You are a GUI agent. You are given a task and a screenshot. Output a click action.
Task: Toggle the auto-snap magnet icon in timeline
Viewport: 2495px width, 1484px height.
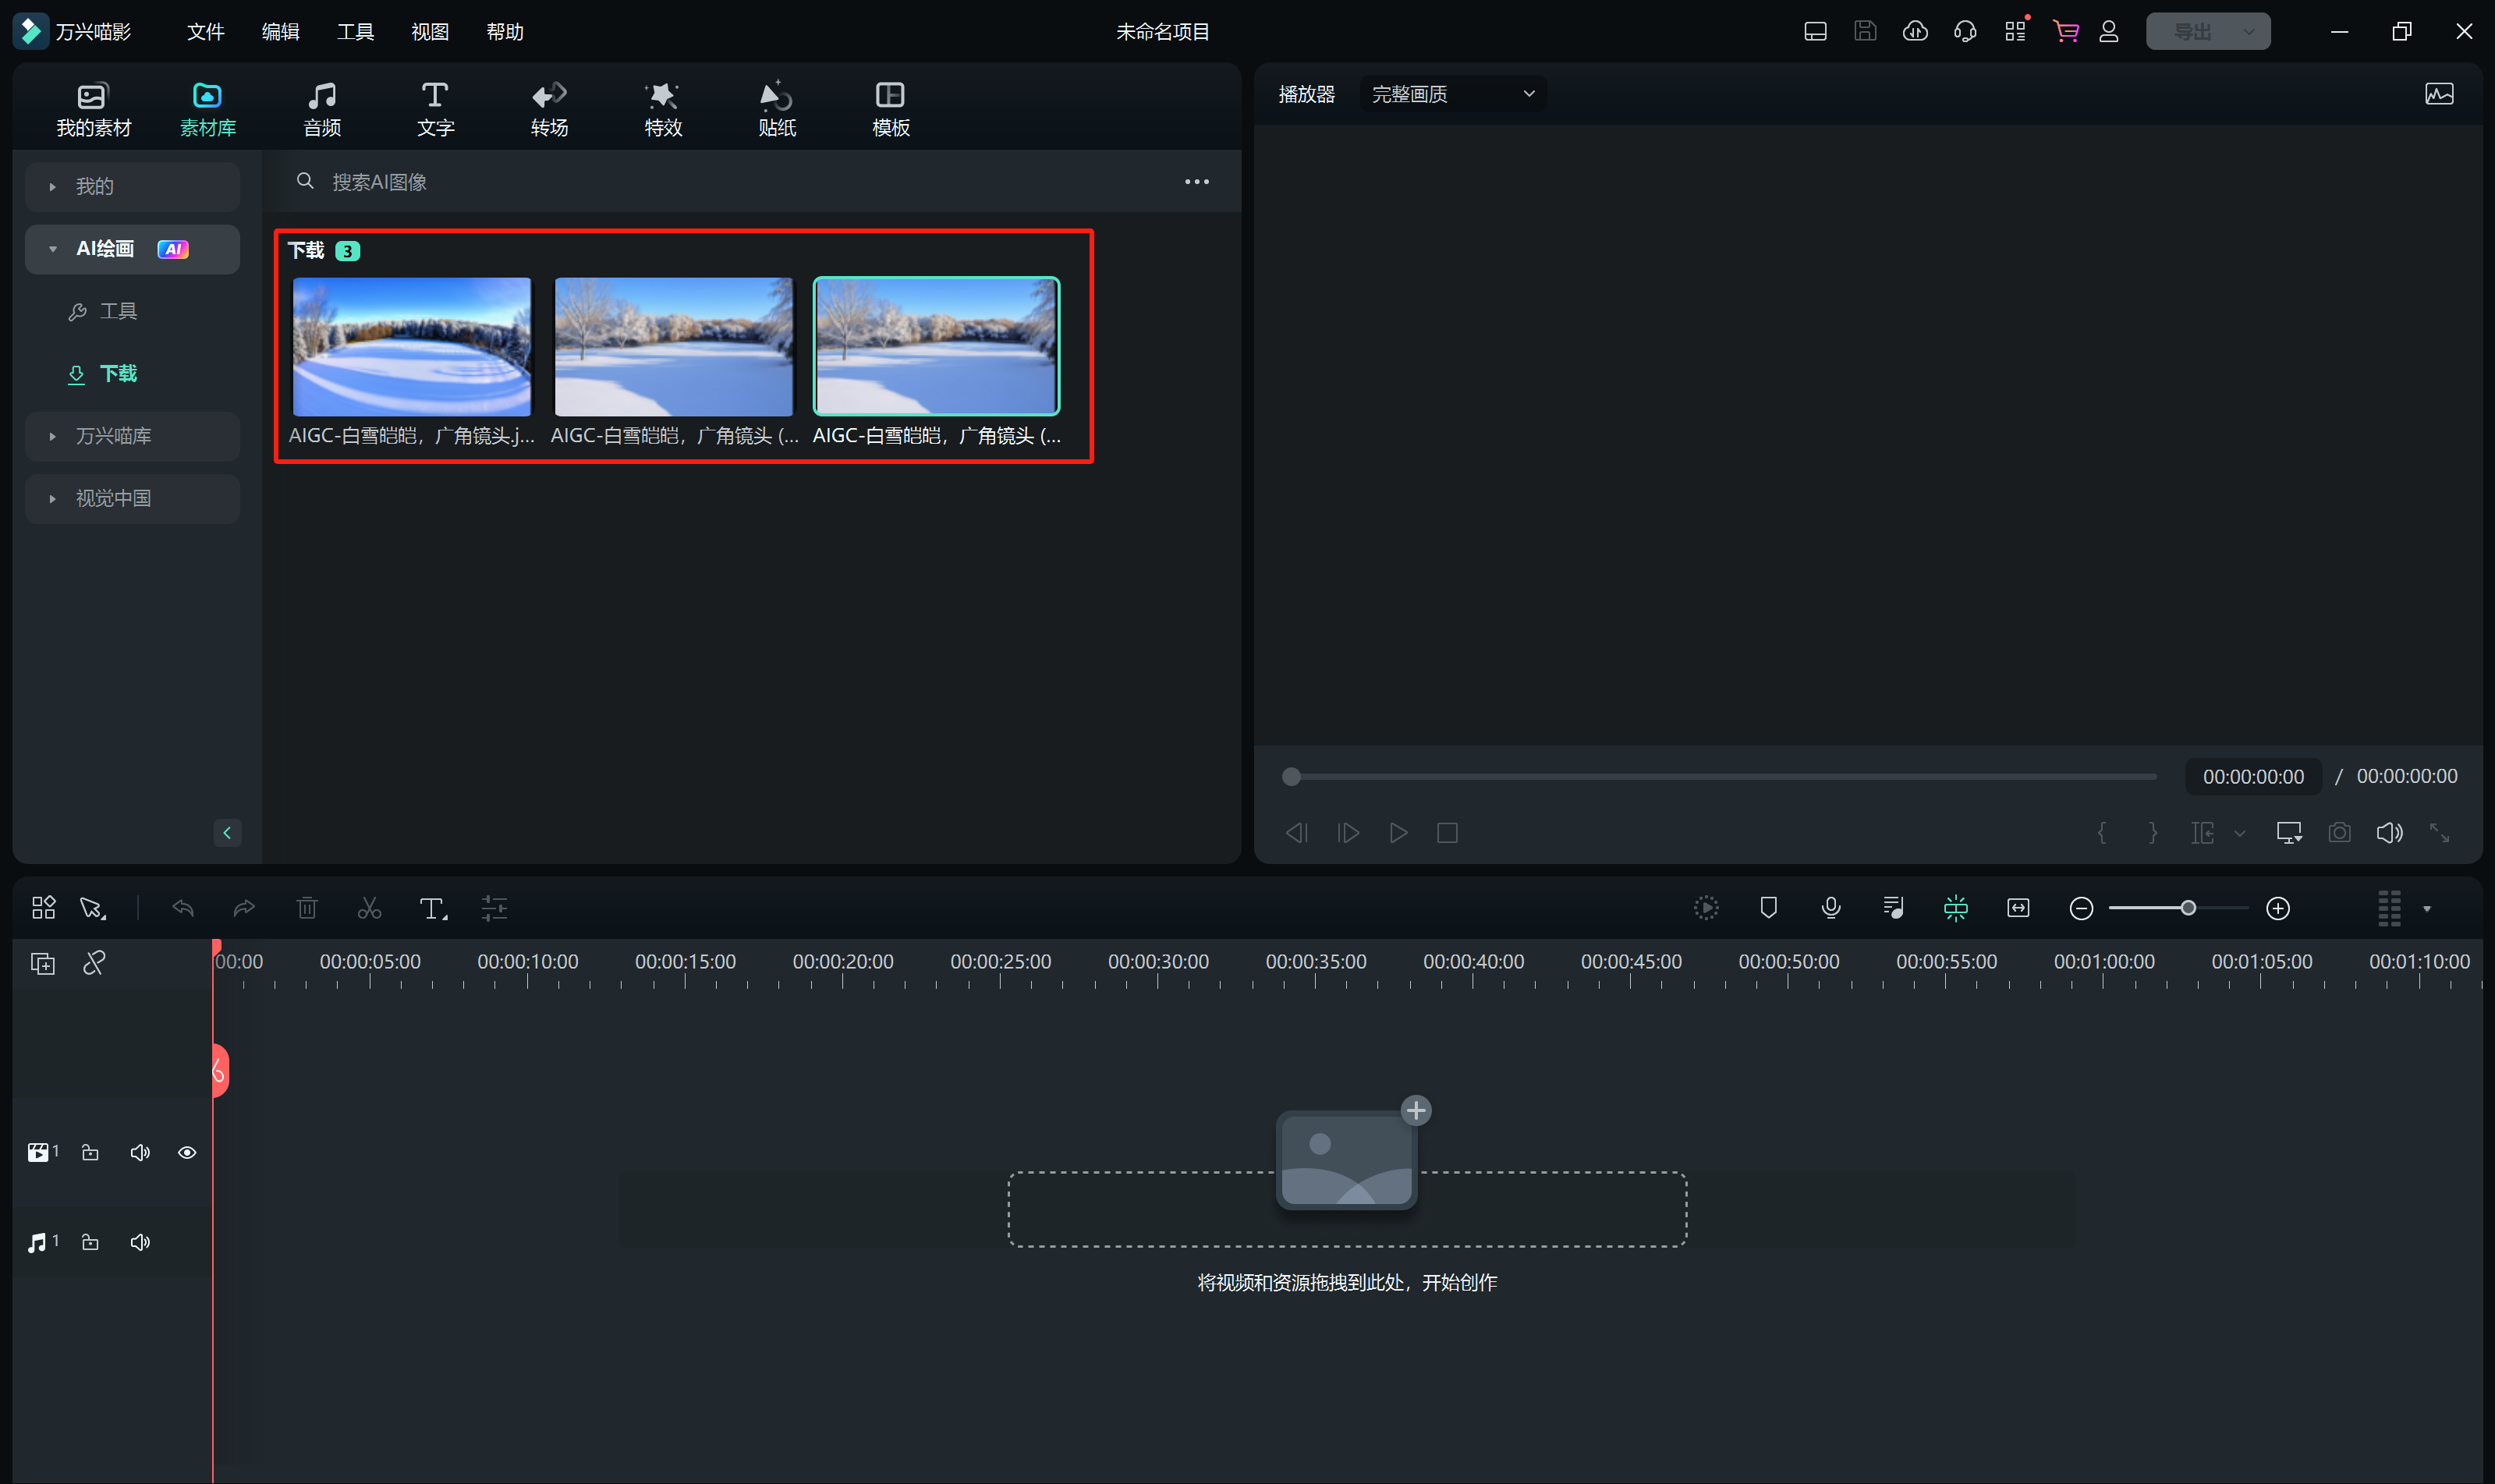1955,907
